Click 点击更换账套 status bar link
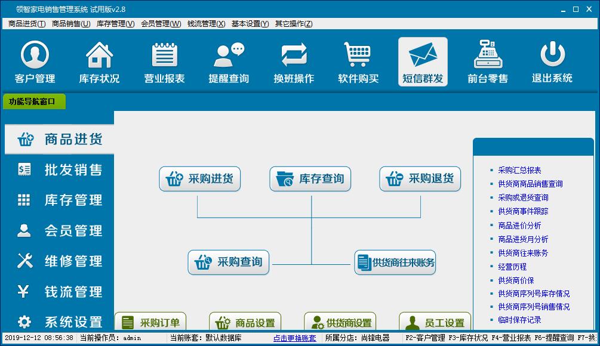 click(295, 338)
